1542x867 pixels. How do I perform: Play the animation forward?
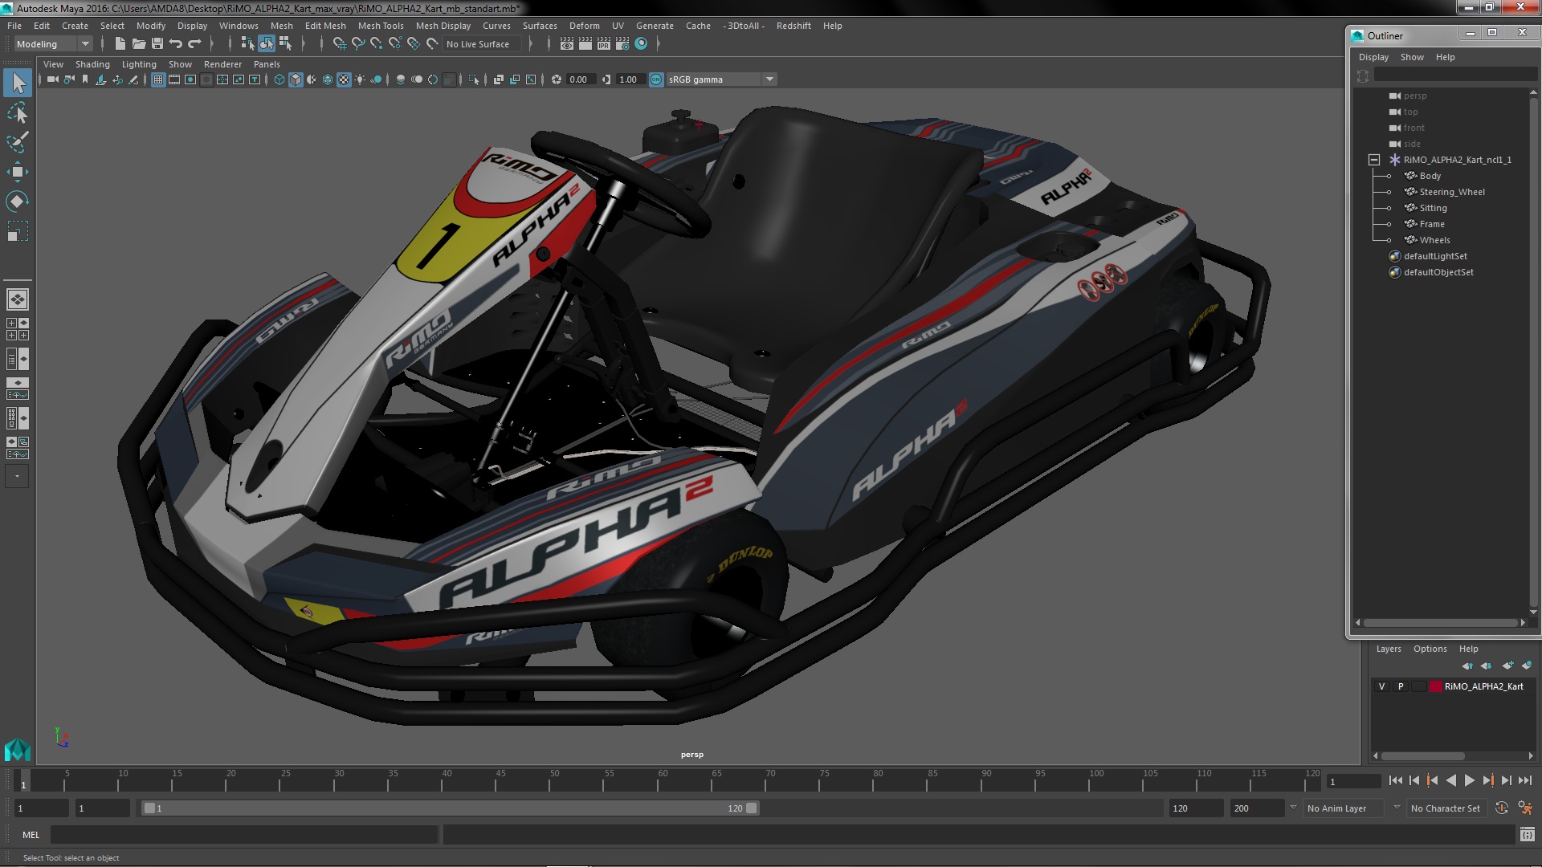[1470, 780]
